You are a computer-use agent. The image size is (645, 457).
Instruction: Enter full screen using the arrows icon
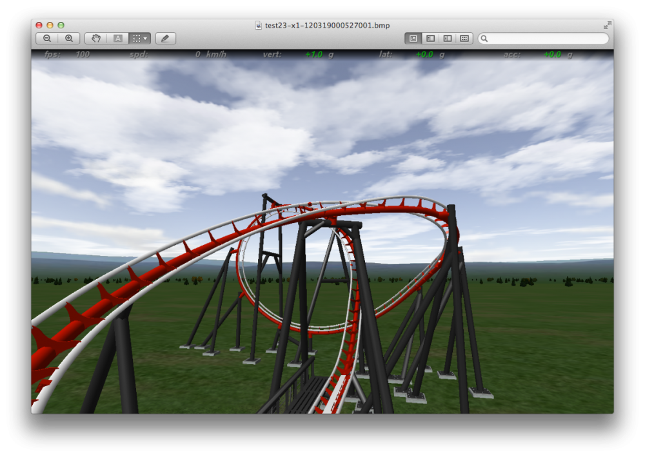pos(607,25)
